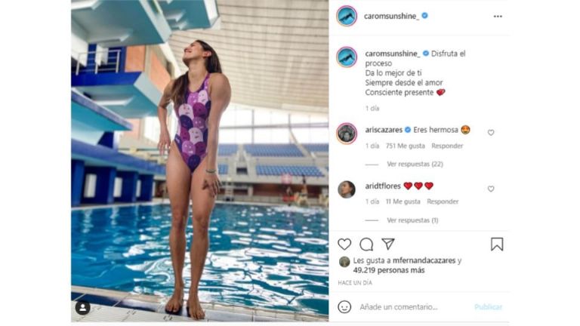View the 49.219 personas más likes list
The height and width of the screenshot is (326, 580).
tap(389, 271)
